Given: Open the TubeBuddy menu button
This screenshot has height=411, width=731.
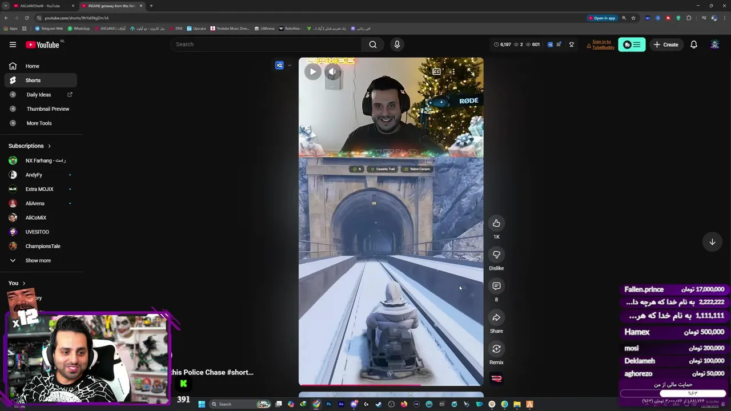Looking at the screenshot, I should [x=632, y=45].
